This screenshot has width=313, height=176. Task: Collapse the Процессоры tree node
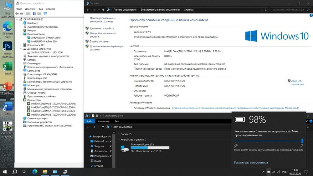21,100
